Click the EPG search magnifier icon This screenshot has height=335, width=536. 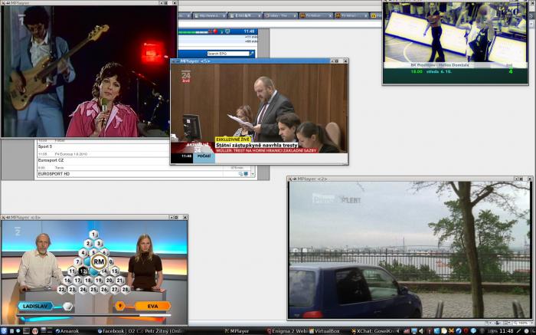[252, 54]
